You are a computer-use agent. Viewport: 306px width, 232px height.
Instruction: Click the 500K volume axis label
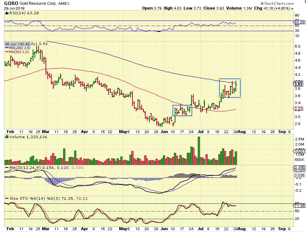point(299,160)
